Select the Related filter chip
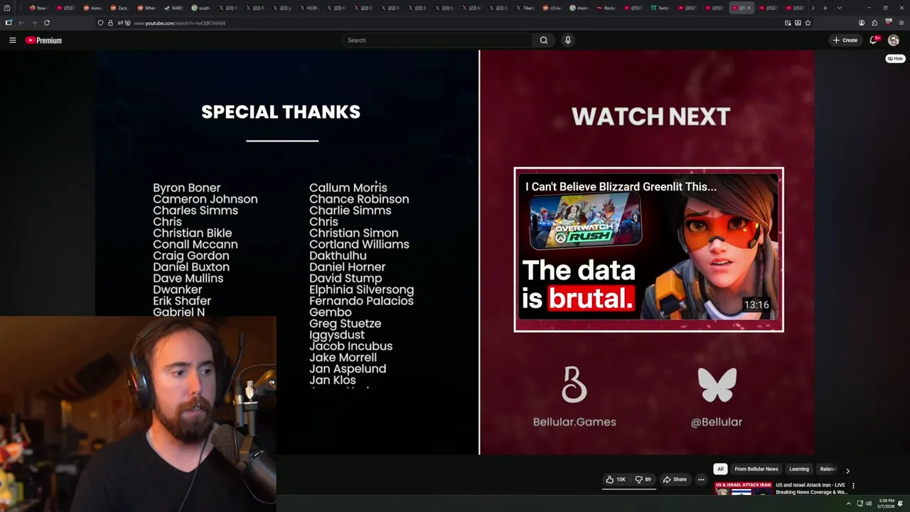The height and width of the screenshot is (512, 910). (x=828, y=469)
